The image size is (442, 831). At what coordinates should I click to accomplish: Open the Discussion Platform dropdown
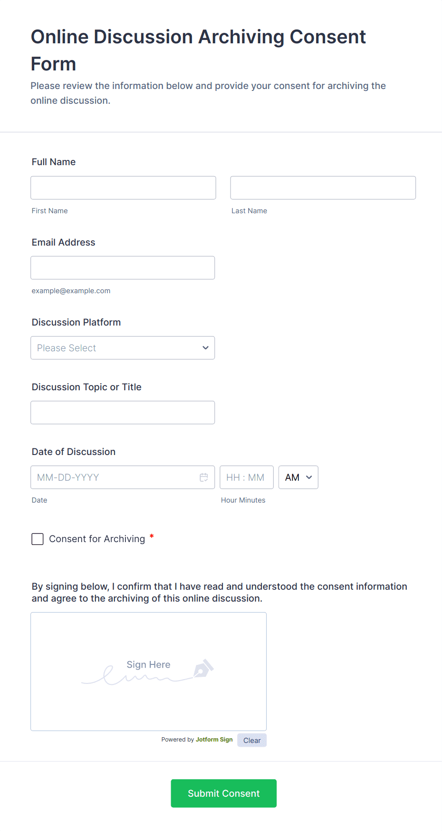123,348
